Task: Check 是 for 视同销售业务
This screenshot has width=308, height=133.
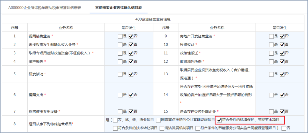Action: 120,36
